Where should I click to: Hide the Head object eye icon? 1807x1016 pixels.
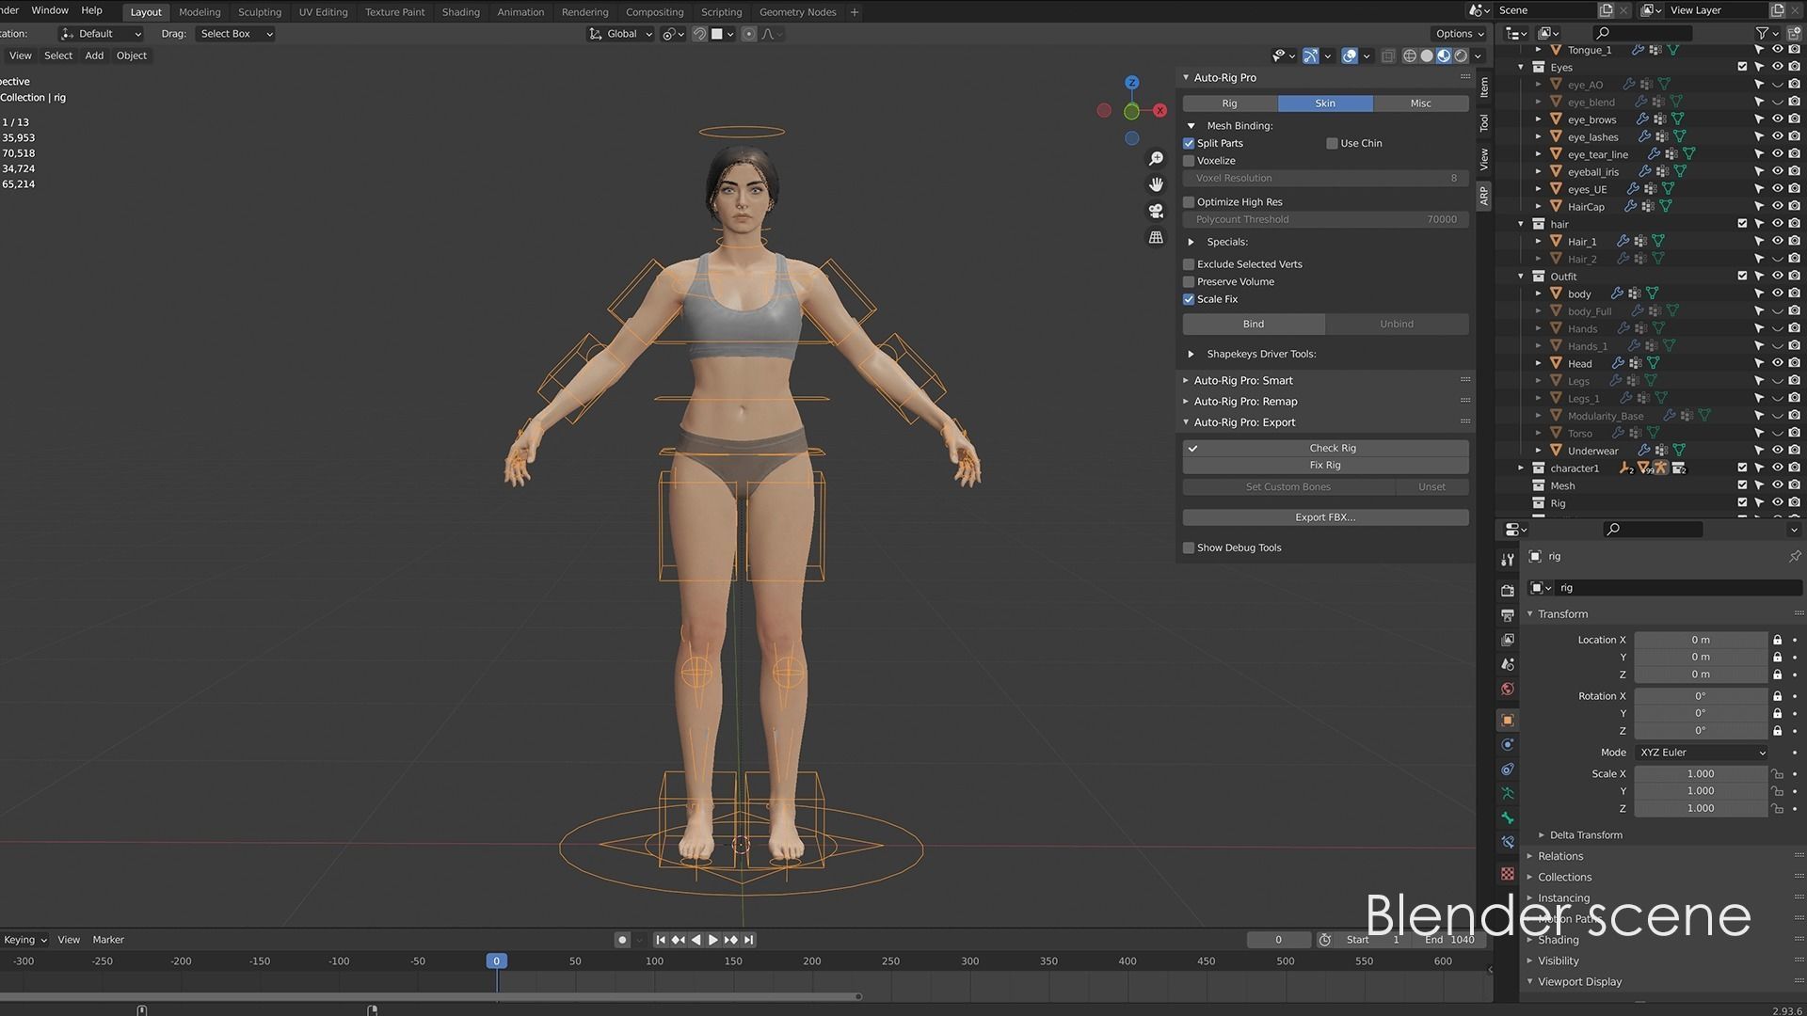[1777, 363]
